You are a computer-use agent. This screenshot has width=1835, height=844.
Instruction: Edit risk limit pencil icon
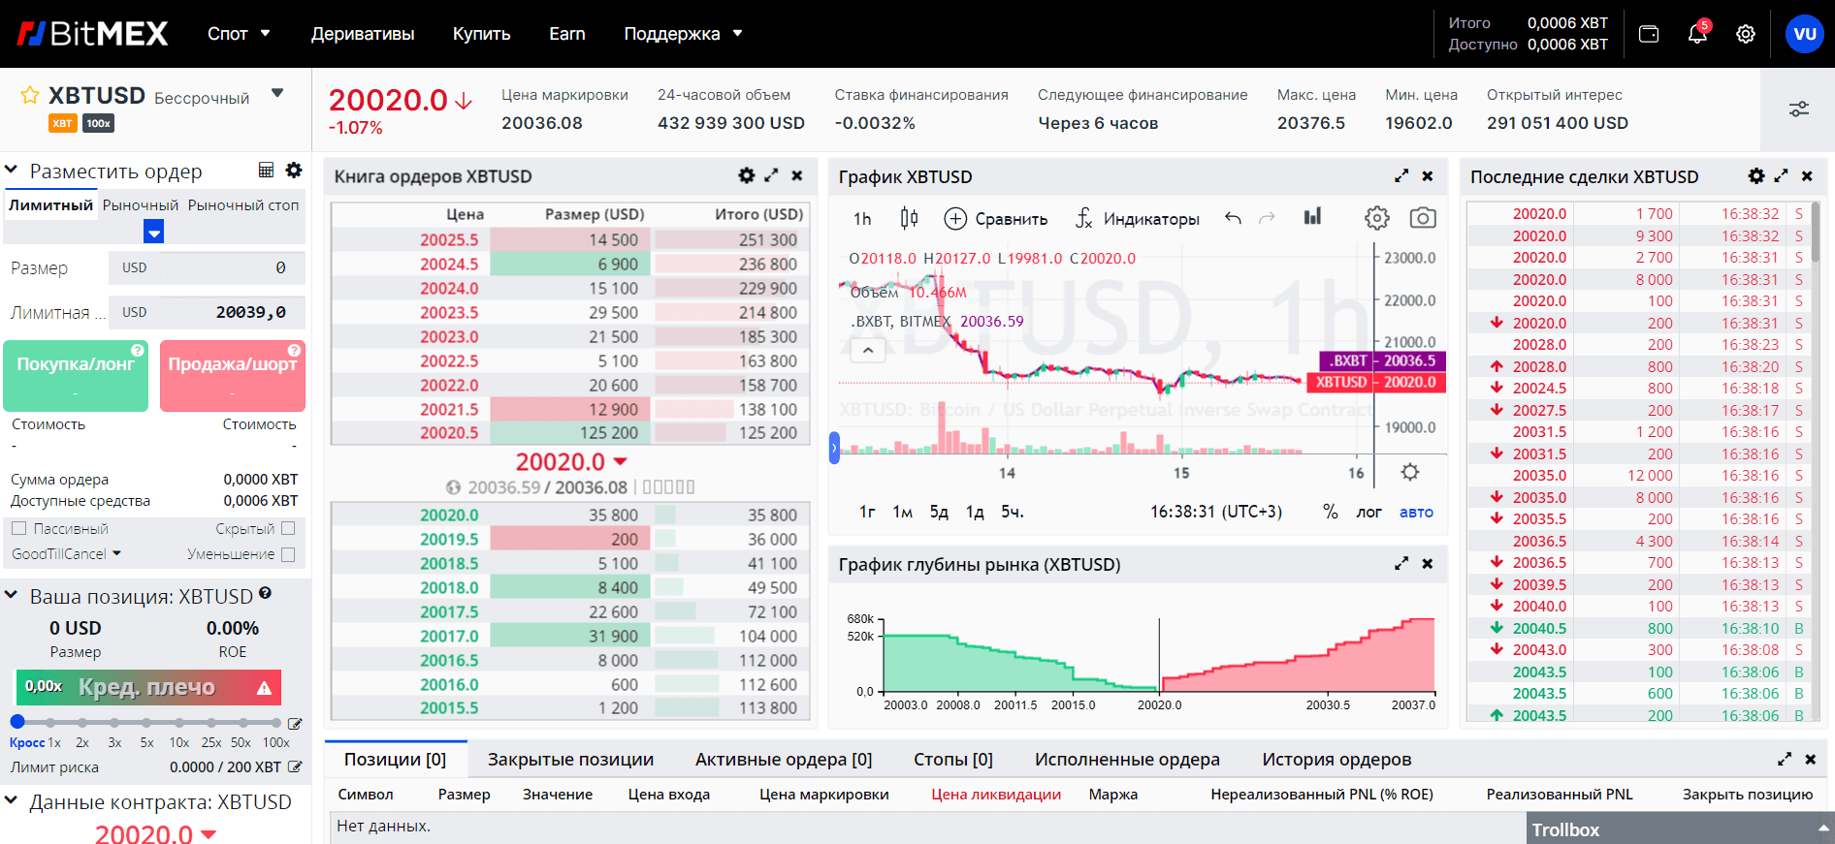click(295, 766)
